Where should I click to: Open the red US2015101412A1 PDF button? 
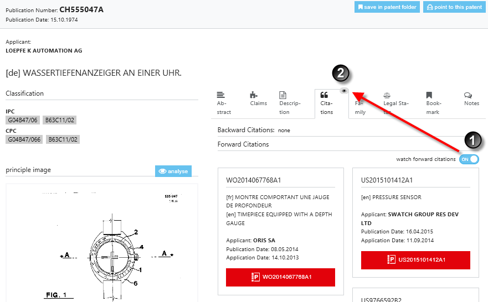(x=415, y=260)
